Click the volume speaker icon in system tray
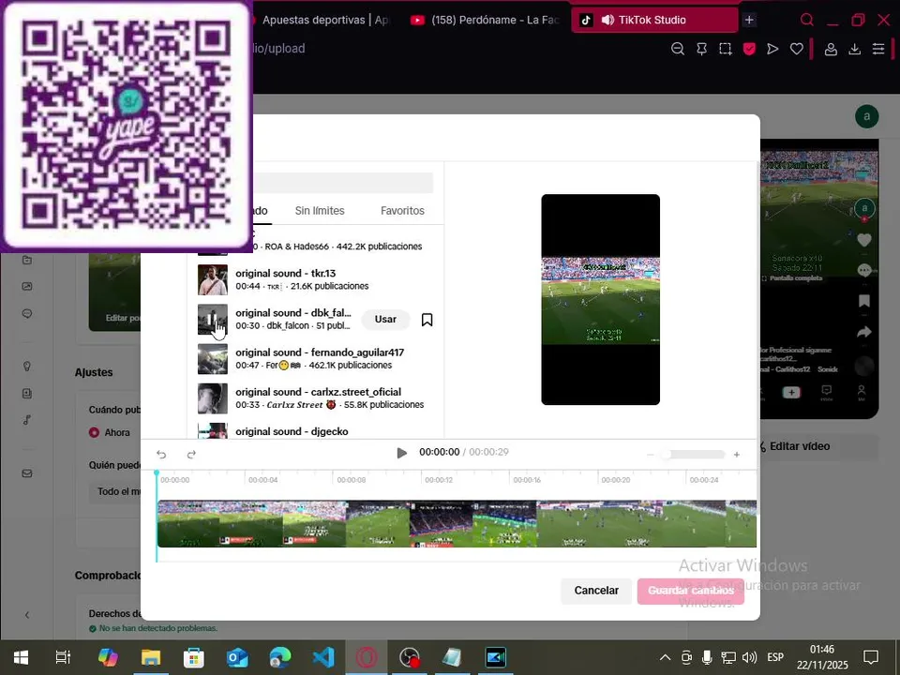Viewport: 900px width, 675px height. point(749,658)
